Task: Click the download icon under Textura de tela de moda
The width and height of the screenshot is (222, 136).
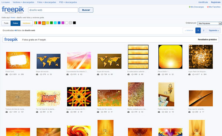Action: point(19,112)
